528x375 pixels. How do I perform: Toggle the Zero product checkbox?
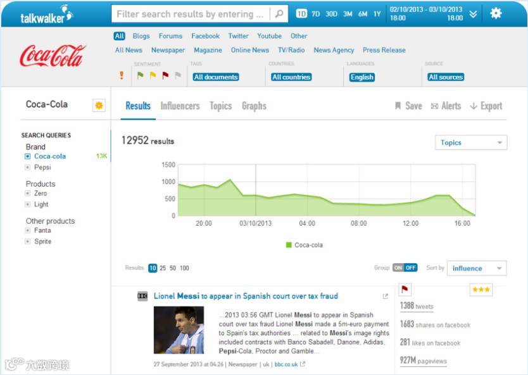28,194
